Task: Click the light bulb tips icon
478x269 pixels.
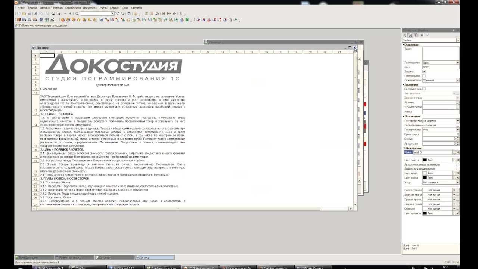Action: point(181,13)
